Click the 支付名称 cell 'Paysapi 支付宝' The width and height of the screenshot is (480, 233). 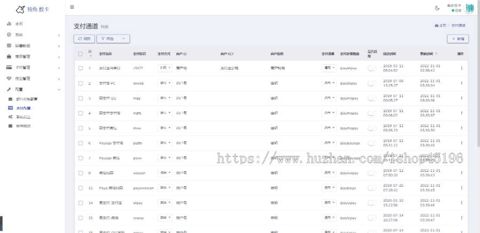click(111, 143)
